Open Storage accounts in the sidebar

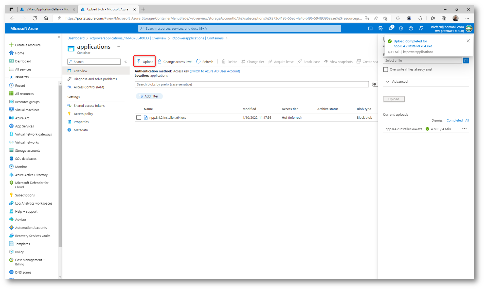click(x=27, y=151)
